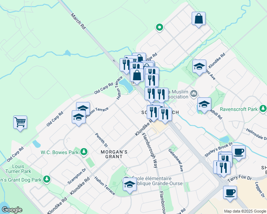Click the March Rd street label

(x=78, y=21)
